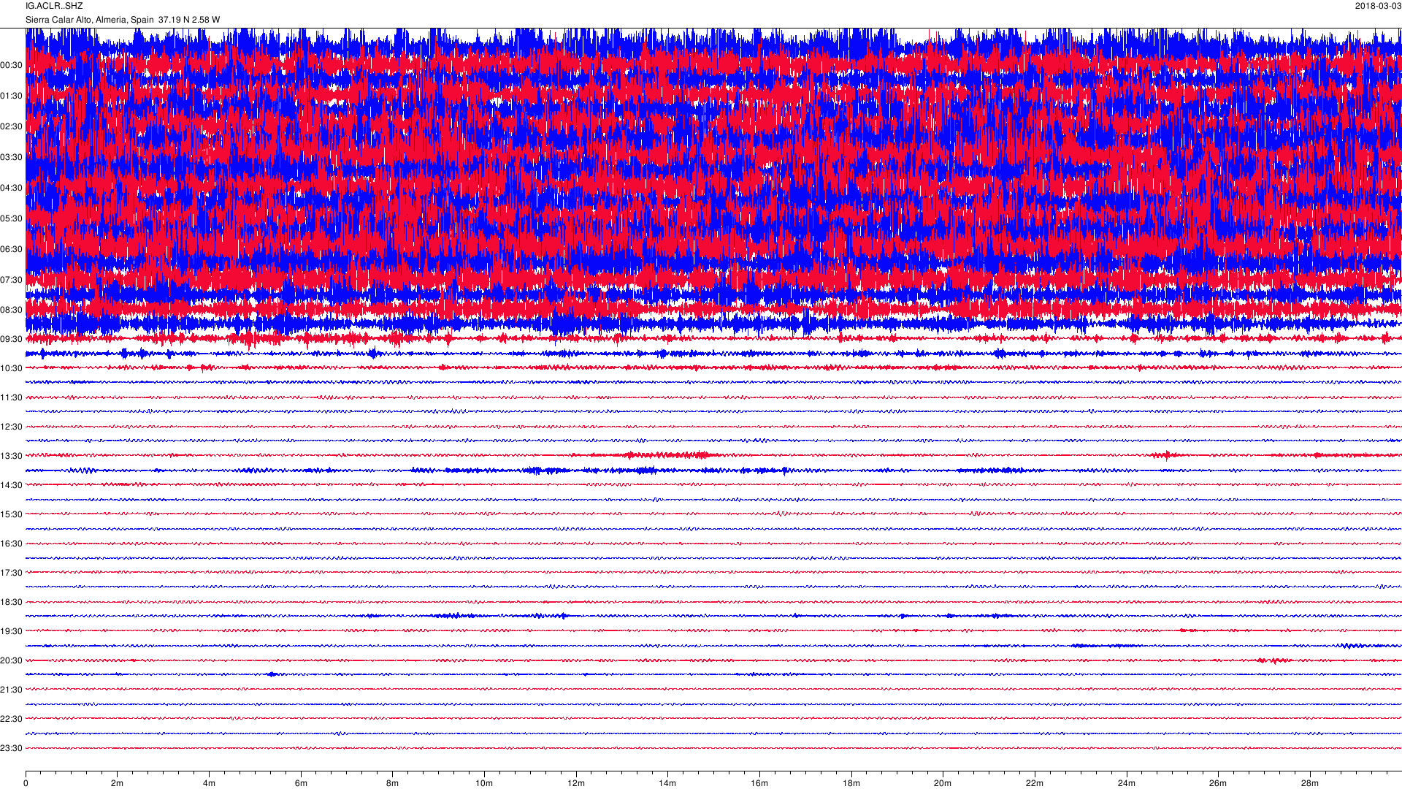Select the 15:30 time row label
1402x789 pixels.
click(12, 515)
